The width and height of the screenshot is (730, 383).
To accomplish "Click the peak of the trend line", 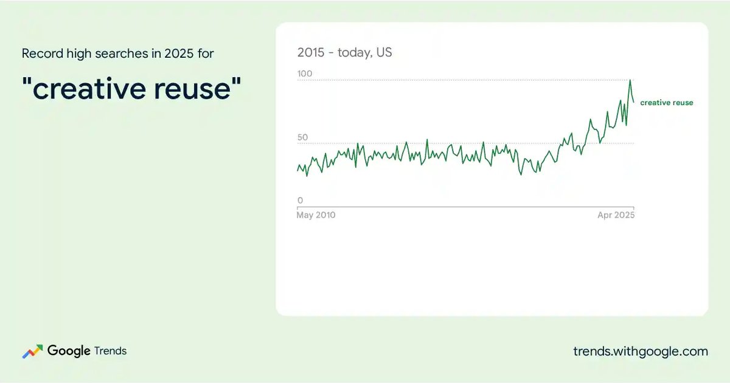I will [630, 80].
